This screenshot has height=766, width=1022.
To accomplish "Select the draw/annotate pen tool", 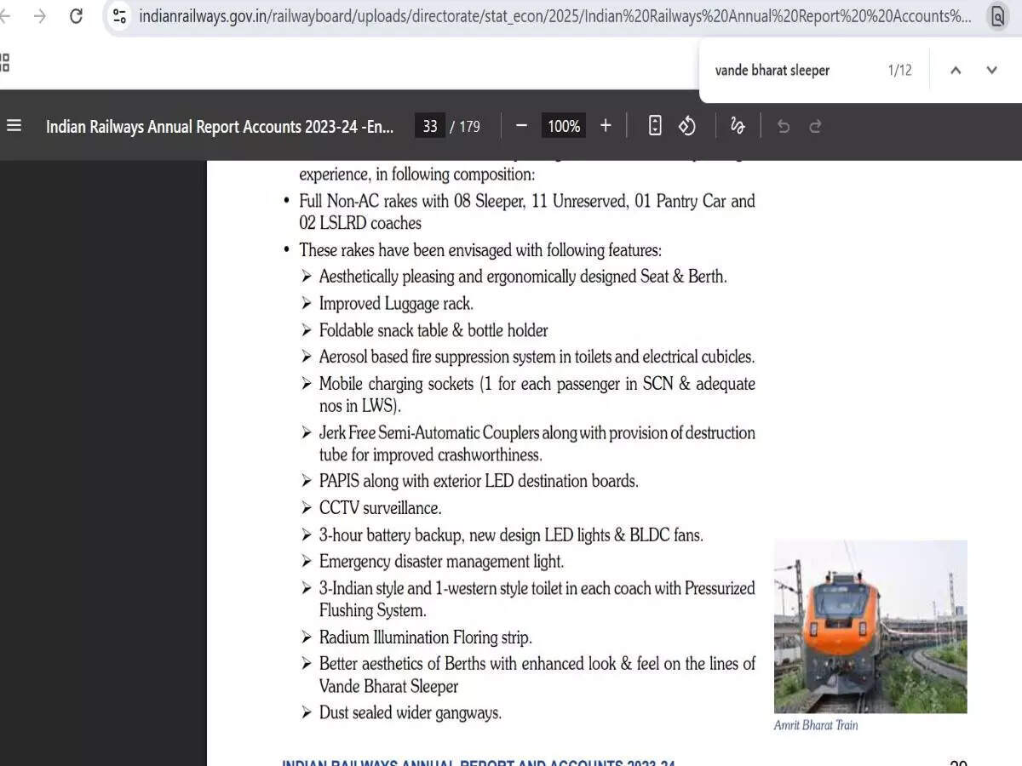I will coord(738,125).
